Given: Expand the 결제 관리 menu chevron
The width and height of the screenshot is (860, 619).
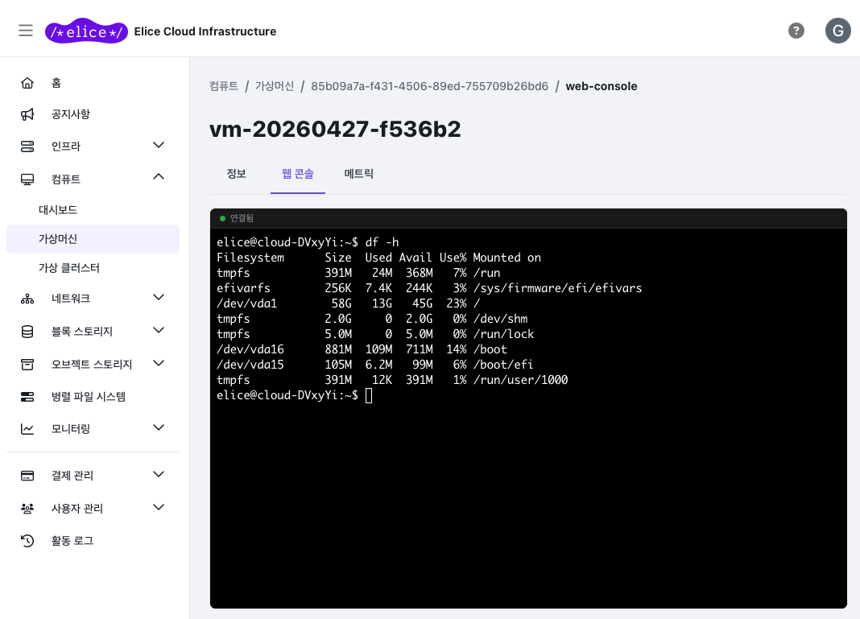Looking at the screenshot, I should (x=159, y=474).
